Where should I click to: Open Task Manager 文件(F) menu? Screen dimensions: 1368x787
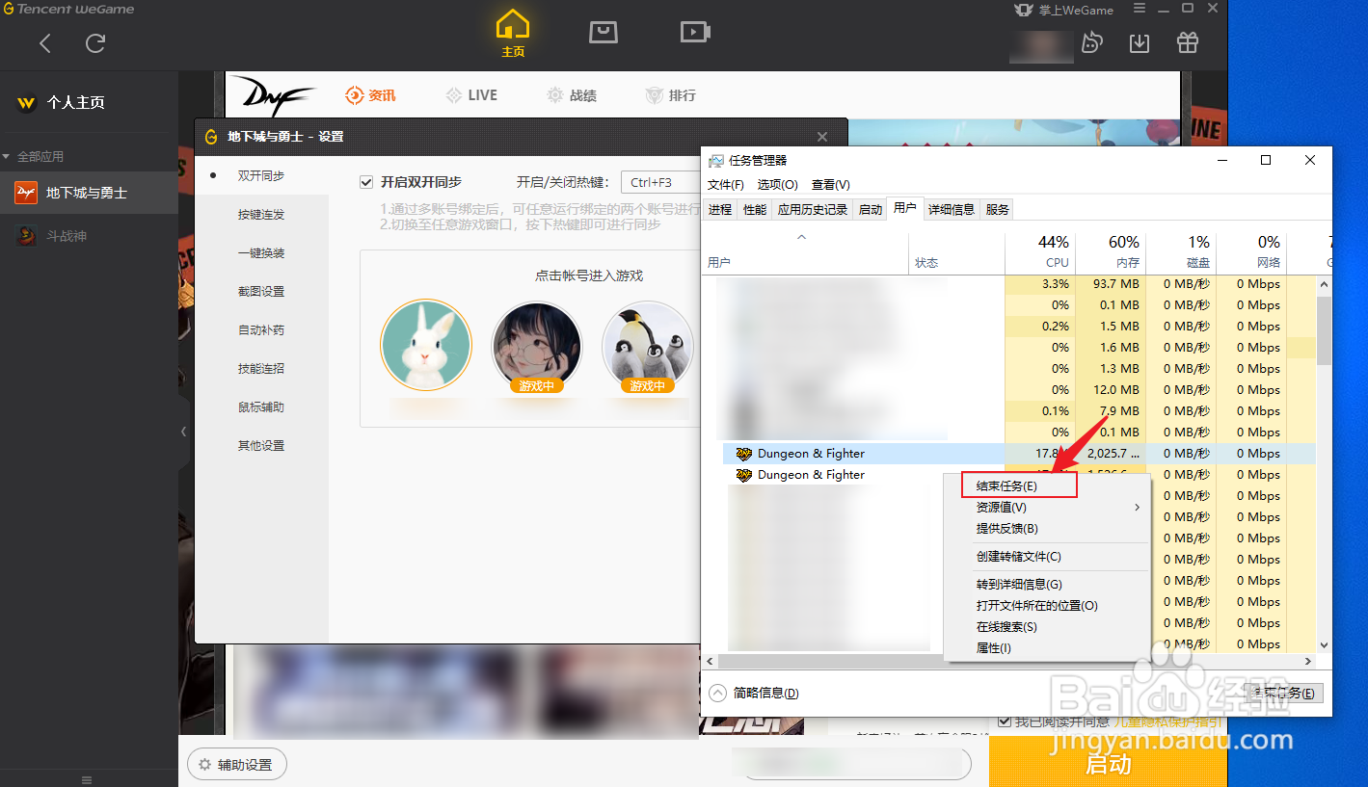click(x=726, y=185)
